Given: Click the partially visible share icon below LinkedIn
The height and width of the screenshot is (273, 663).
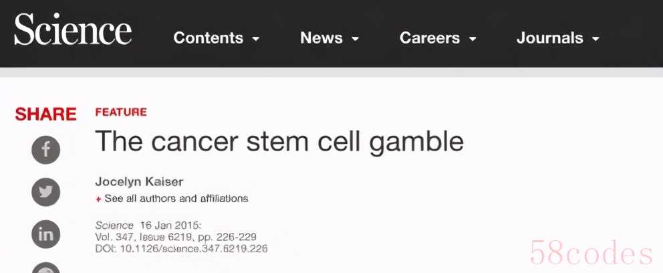Looking at the screenshot, I should 46,268.
